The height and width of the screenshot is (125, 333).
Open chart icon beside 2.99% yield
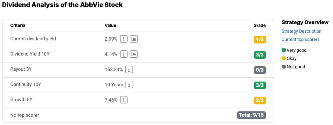click(x=134, y=39)
